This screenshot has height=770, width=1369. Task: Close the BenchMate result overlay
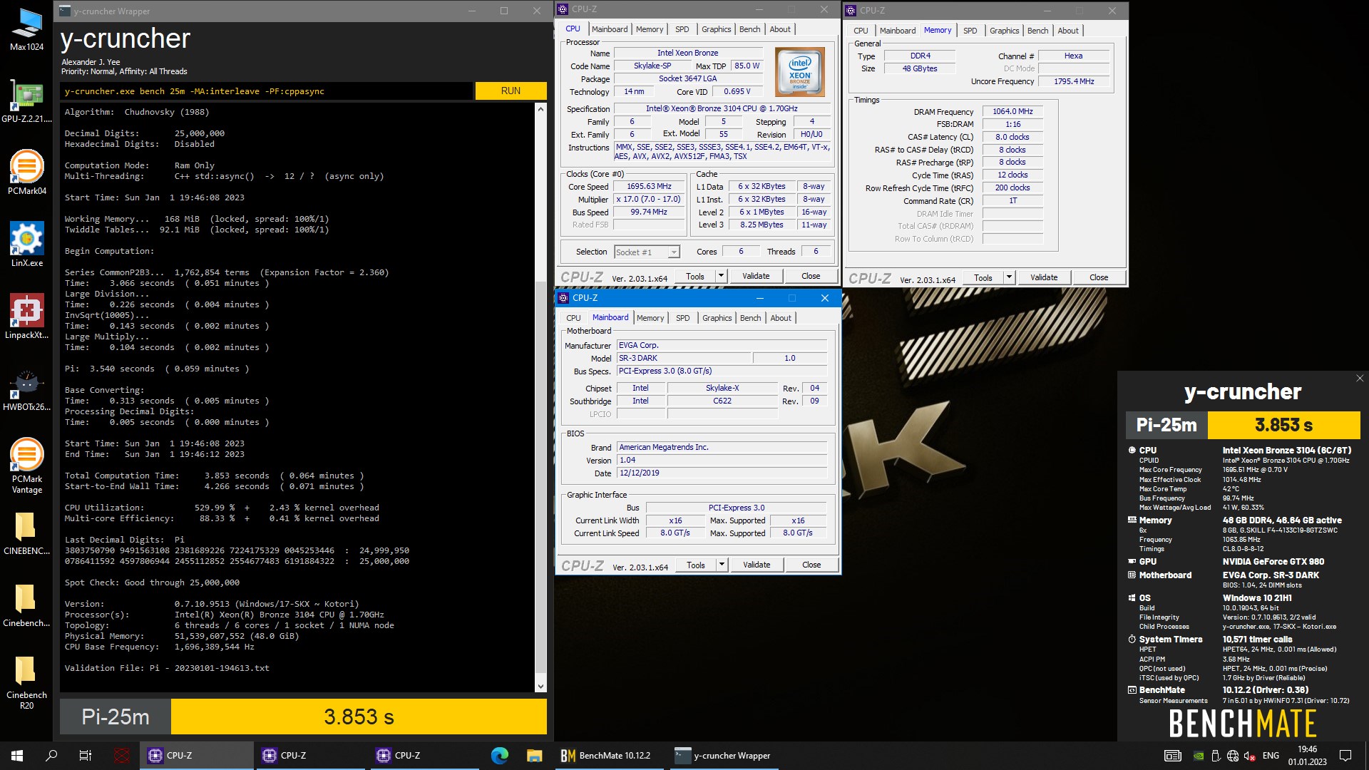pos(1359,379)
